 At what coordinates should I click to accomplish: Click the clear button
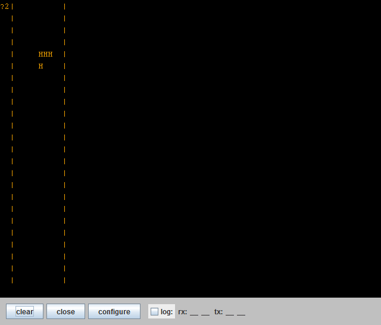(24, 311)
